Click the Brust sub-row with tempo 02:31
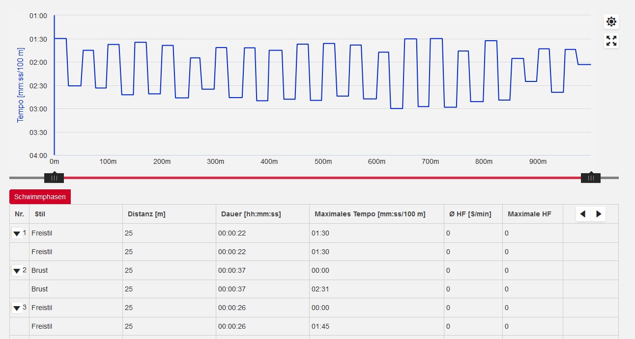This screenshot has width=635, height=339. pyautogui.click(x=40, y=289)
